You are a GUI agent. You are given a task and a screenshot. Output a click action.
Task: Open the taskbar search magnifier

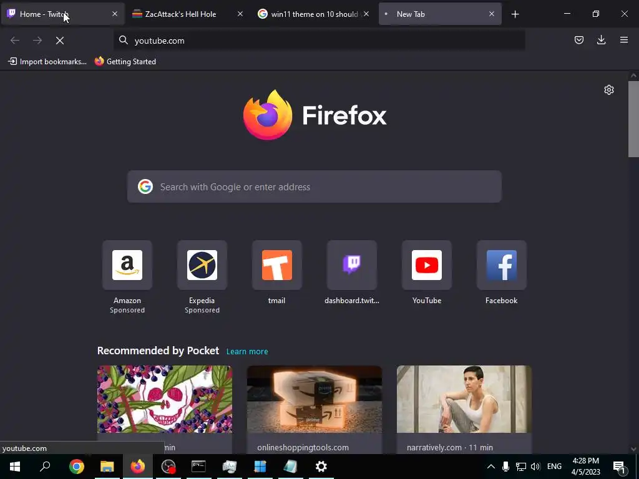click(x=45, y=467)
